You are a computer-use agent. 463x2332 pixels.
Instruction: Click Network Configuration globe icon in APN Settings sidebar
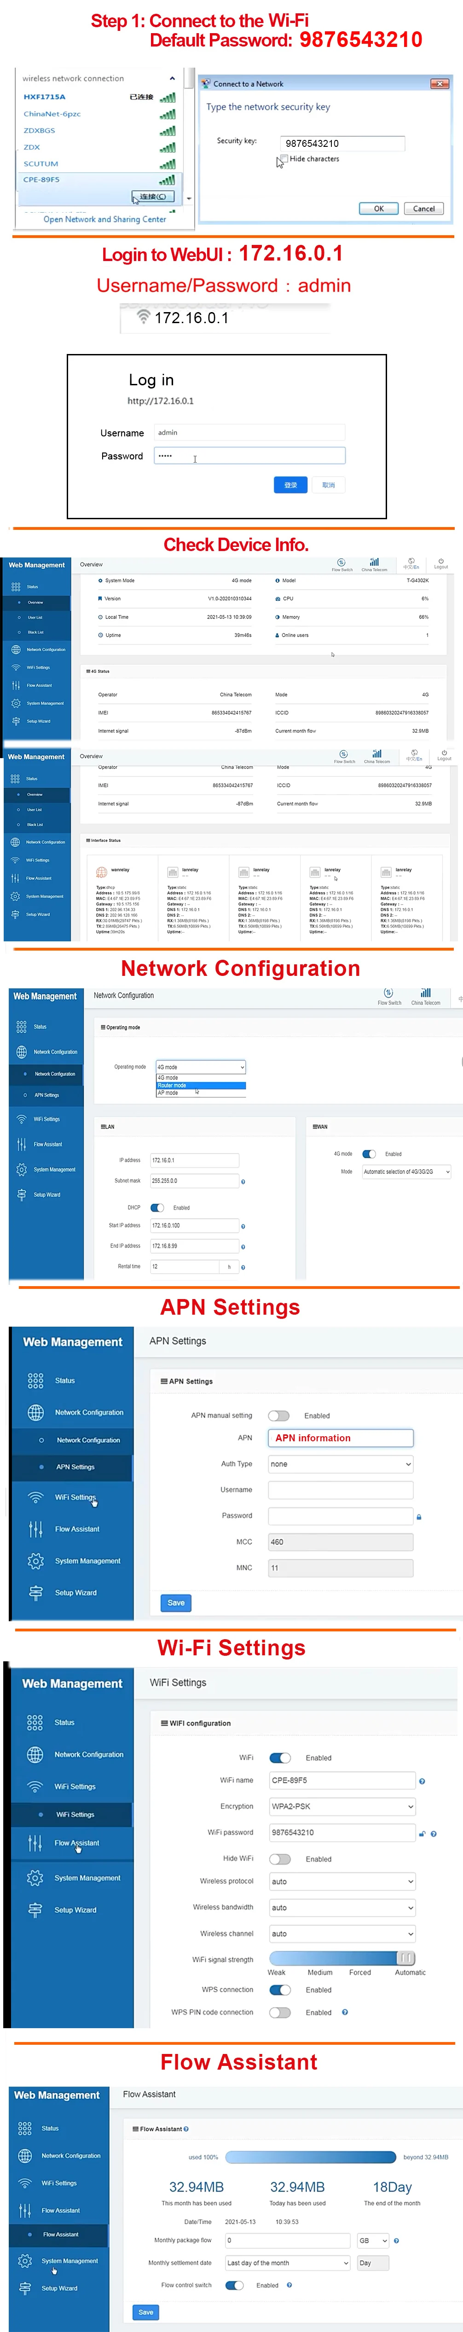pos(35,1412)
